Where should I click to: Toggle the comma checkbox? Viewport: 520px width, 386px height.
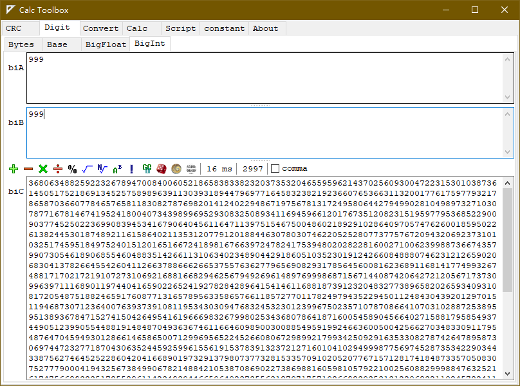pyautogui.click(x=275, y=169)
